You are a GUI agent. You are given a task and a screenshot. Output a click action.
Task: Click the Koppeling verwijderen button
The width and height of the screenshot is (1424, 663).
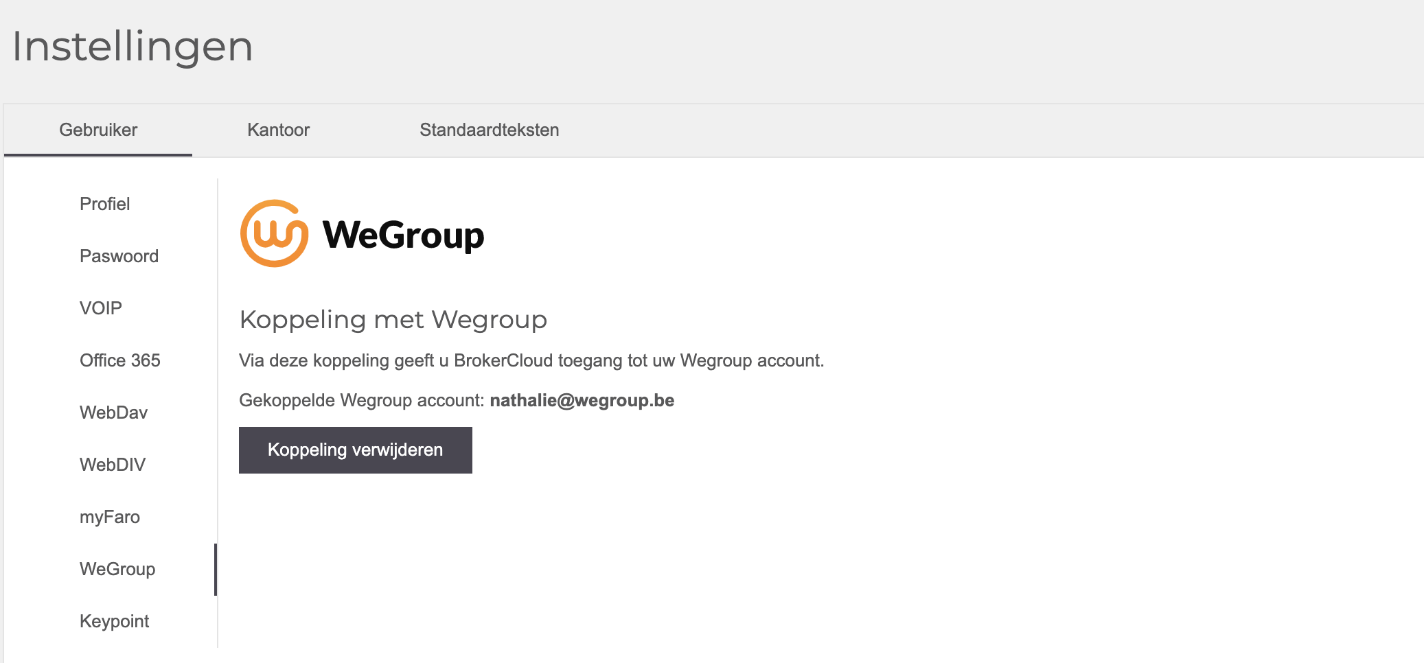354,450
